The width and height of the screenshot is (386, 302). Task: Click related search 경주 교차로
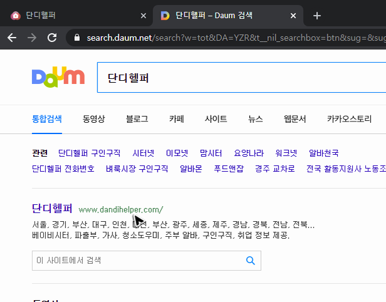pos(275,169)
